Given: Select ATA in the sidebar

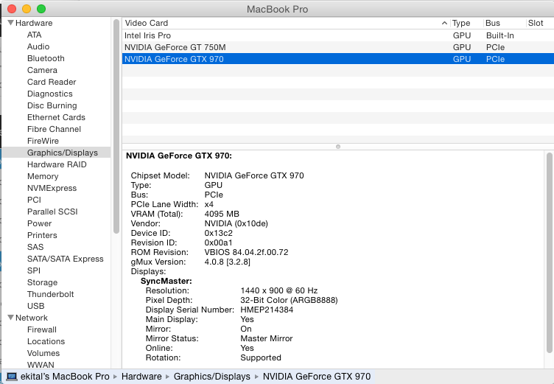Looking at the screenshot, I should 35,35.
